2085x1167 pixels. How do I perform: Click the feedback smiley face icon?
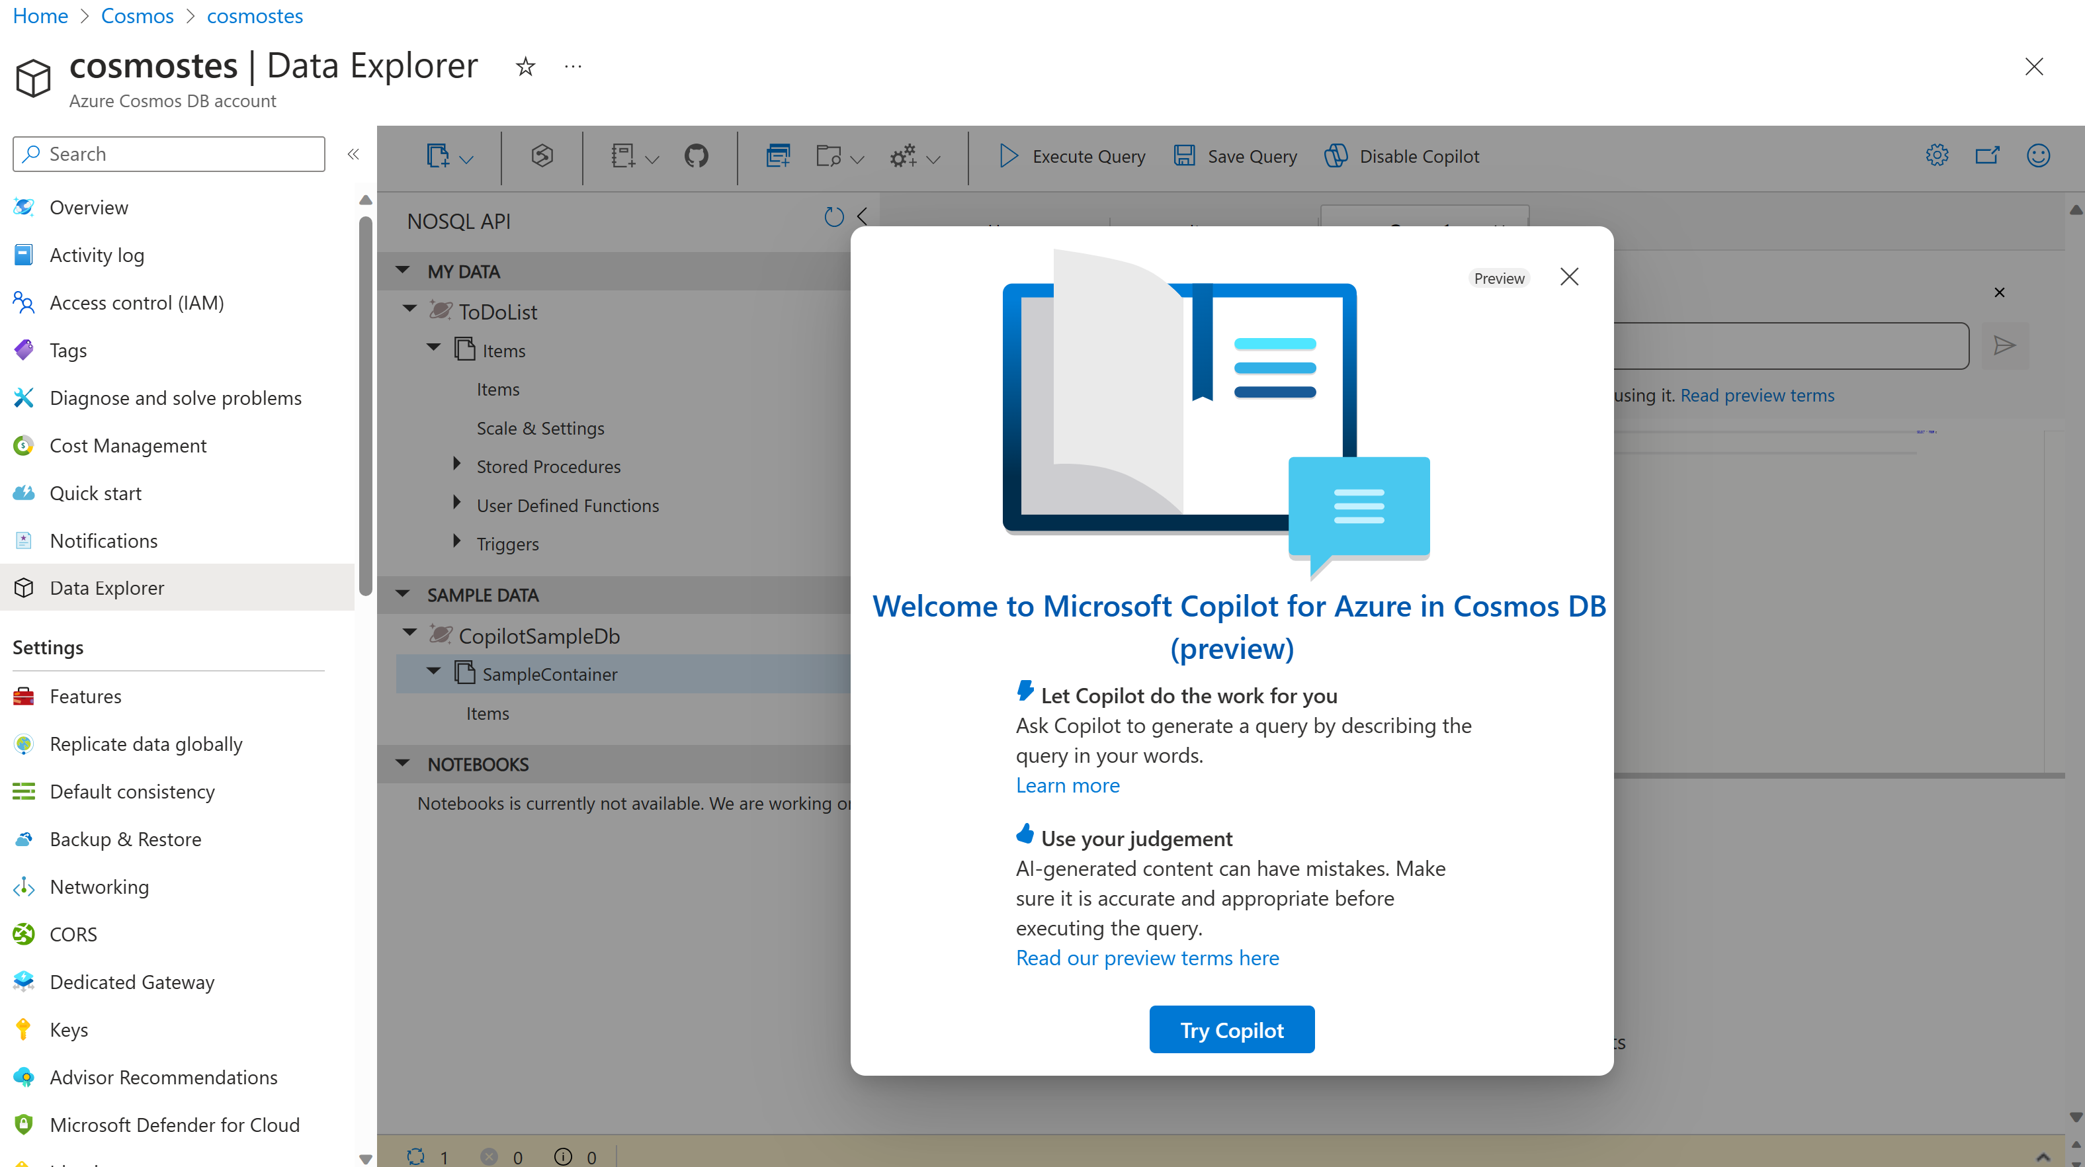(2037, 155)
